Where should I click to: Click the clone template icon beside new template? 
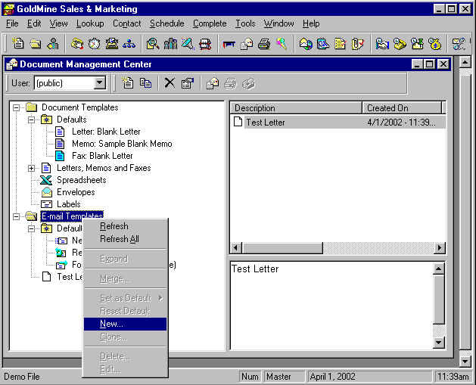[145, 83]
